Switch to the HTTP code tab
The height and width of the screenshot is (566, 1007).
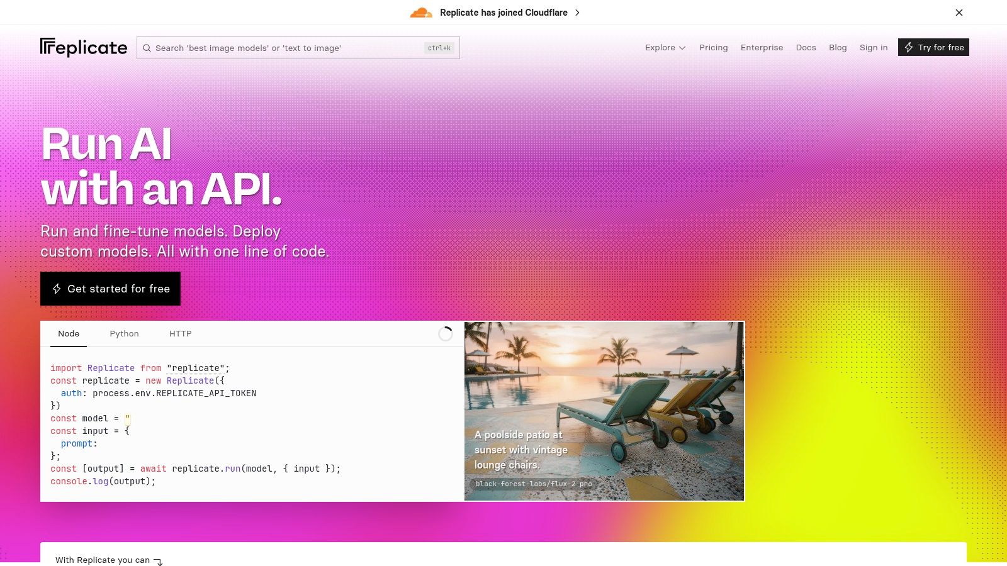pyautogui.click(x=180, y=334)
